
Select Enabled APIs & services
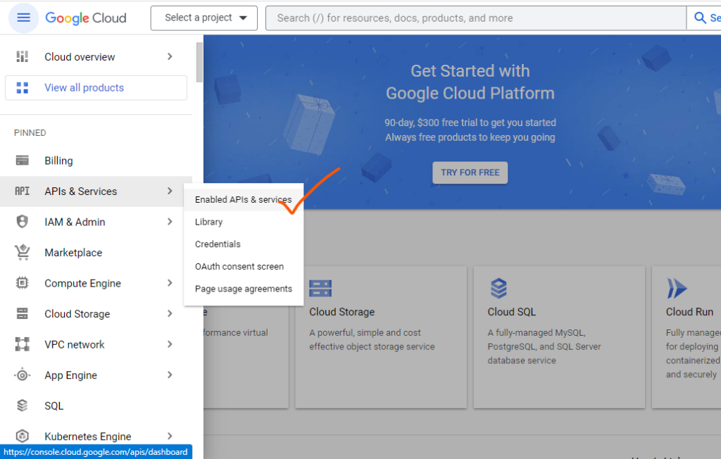243,200
